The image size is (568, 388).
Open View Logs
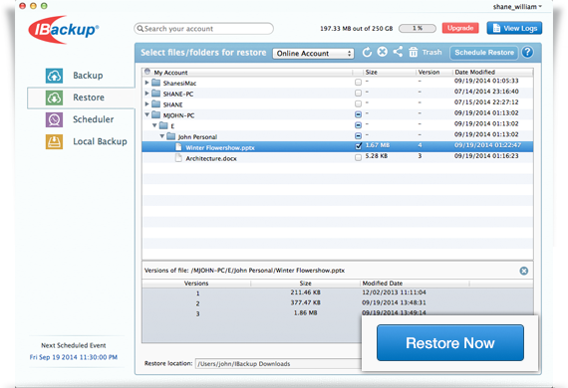pos(514,28)
